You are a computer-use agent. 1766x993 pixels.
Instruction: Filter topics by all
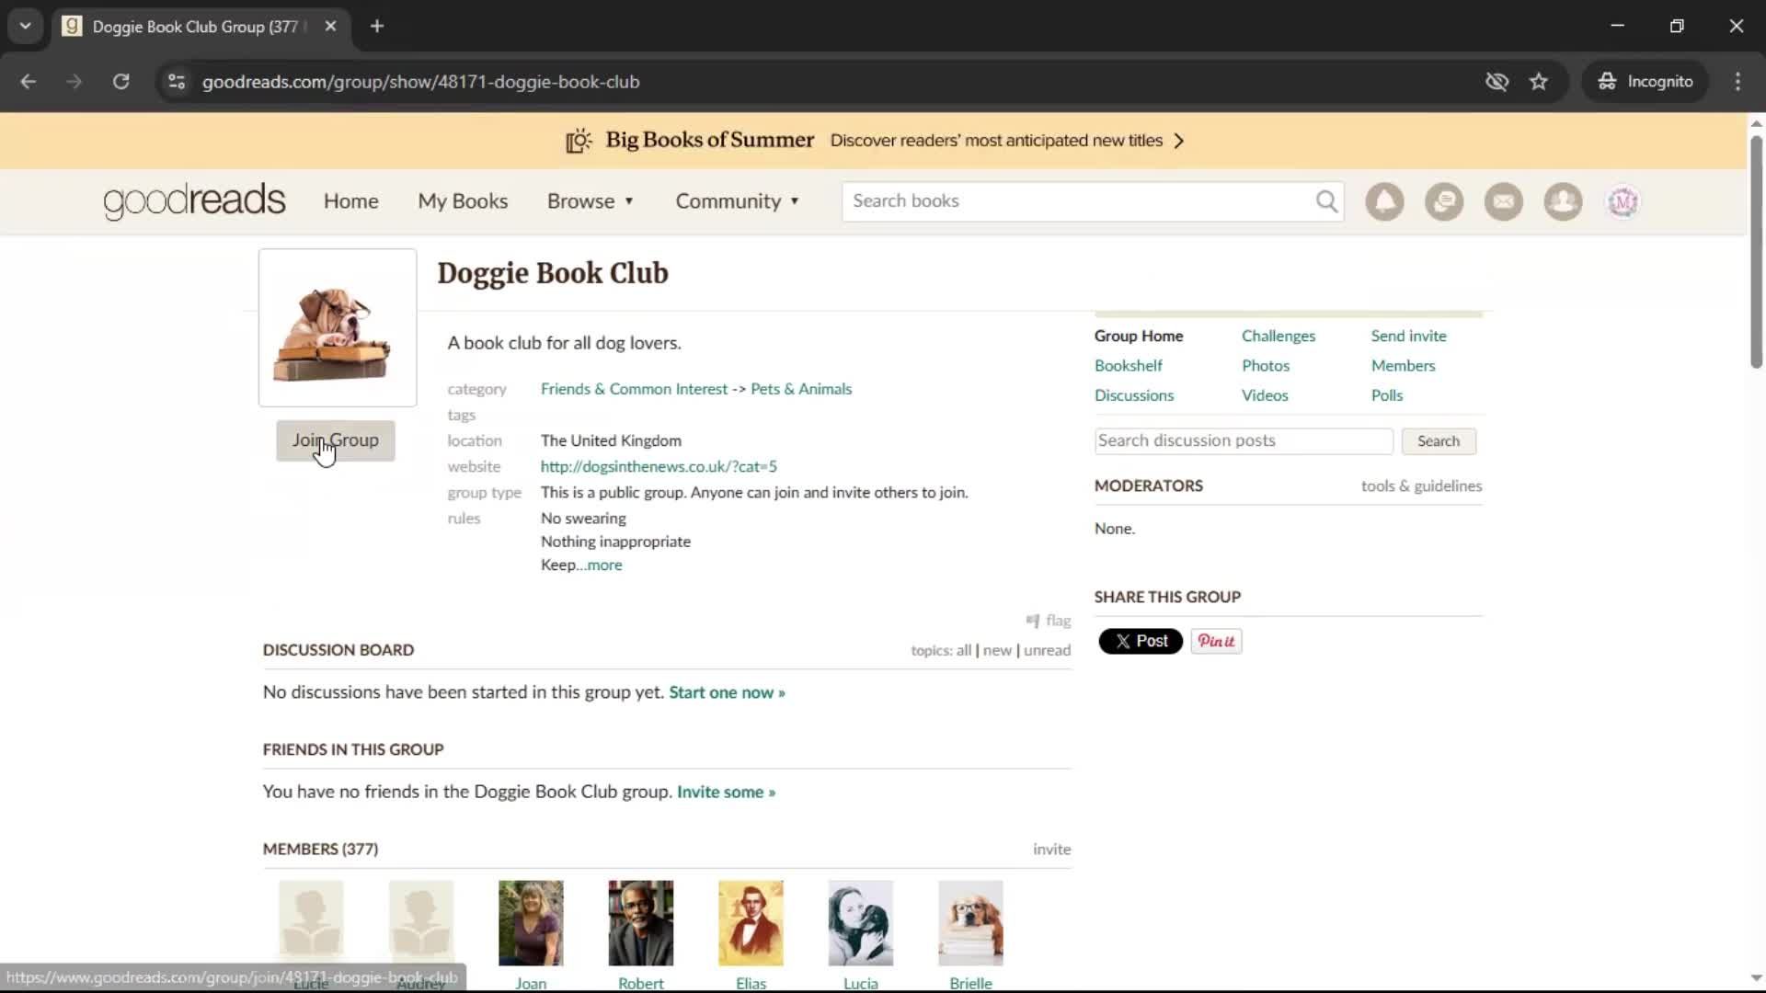[963, 651]
